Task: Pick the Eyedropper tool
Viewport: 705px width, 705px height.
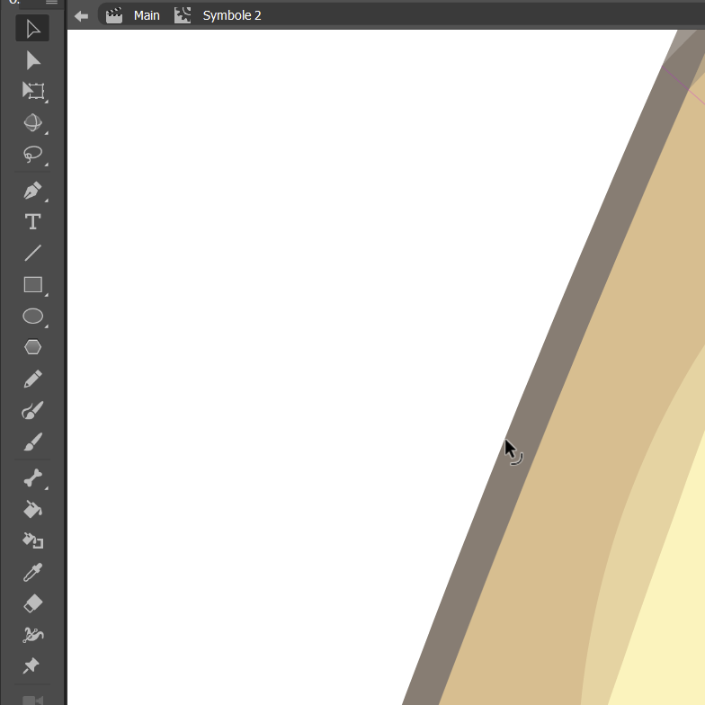Action: [32, 572]
